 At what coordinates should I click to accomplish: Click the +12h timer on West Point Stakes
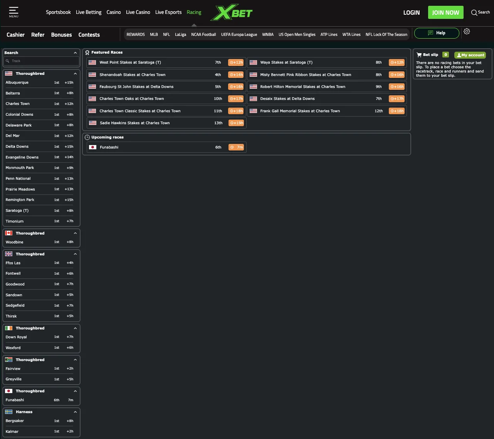tap(236, 62)
